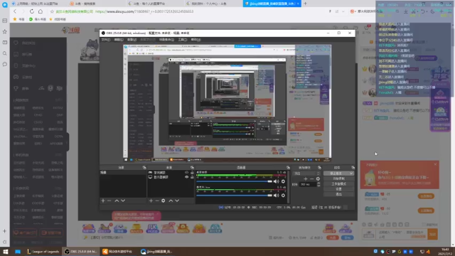
Task: Go to browser home page icon
Action: point(41,11)
